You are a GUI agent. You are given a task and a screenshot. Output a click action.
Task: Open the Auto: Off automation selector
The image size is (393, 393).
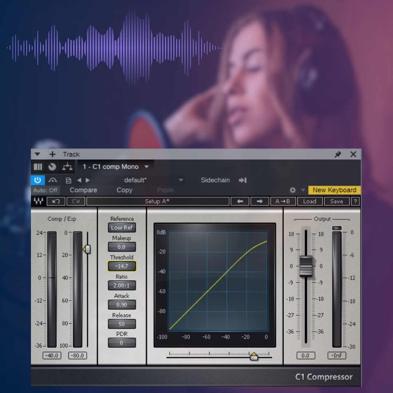pos(45,190)
